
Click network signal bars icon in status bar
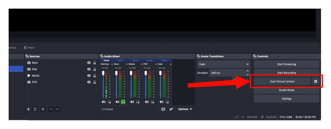(236, 117)
